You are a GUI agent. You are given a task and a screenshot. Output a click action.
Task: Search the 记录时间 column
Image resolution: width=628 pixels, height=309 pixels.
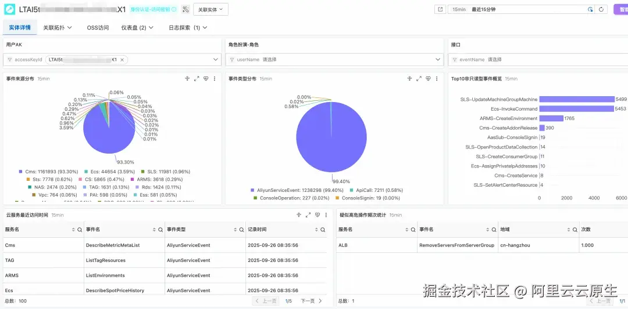(322, 230)
